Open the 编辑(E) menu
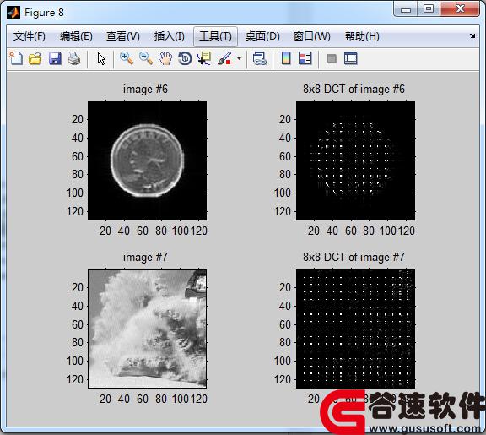Screen dimensions: 486x435 tap(76, 36)
